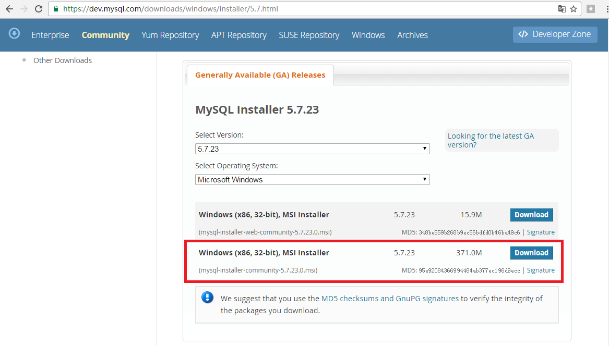609x346 pixels.
Task: Click MD5 hash starting 95e92084
Action: (x=469, y=271)
